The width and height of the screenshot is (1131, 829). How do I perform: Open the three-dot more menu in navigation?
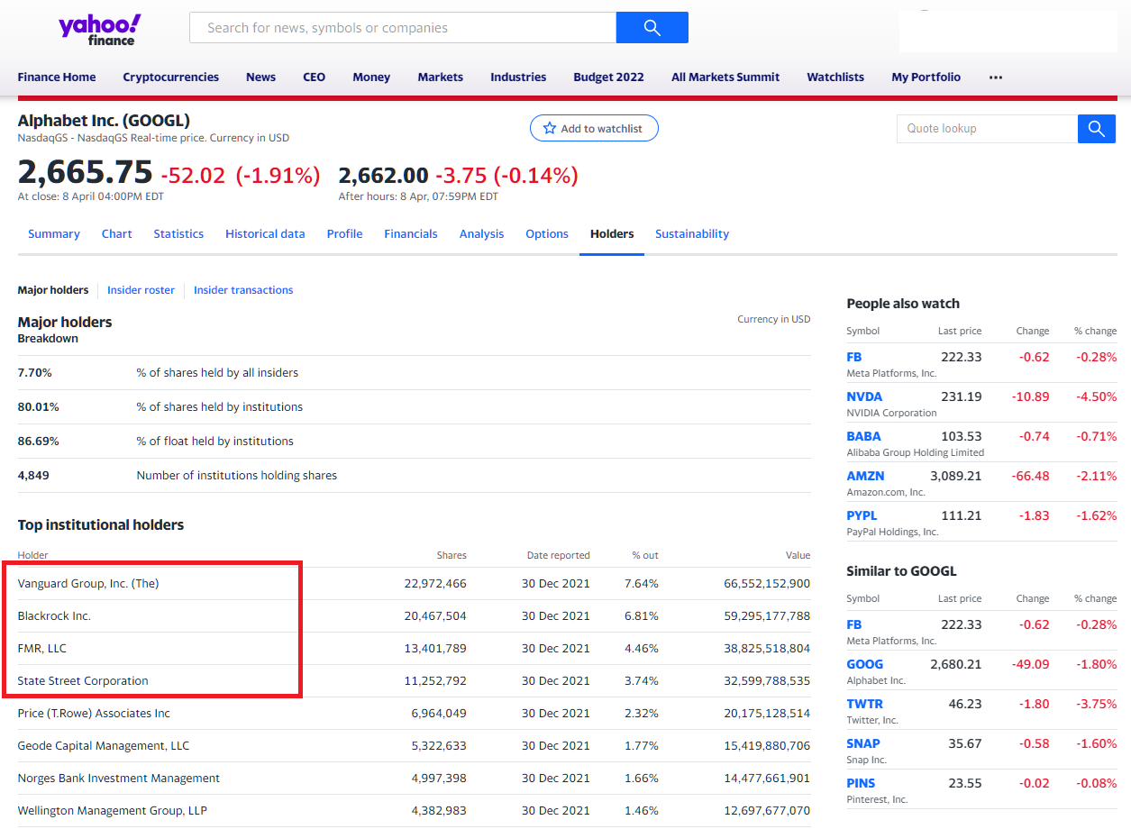[996, 77]
